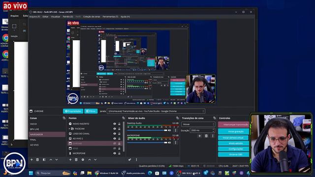Open Microsoft Edge from taskbar
Viewport: 315px width, 177px height.
pyautogui.click(x=150, y=173)
